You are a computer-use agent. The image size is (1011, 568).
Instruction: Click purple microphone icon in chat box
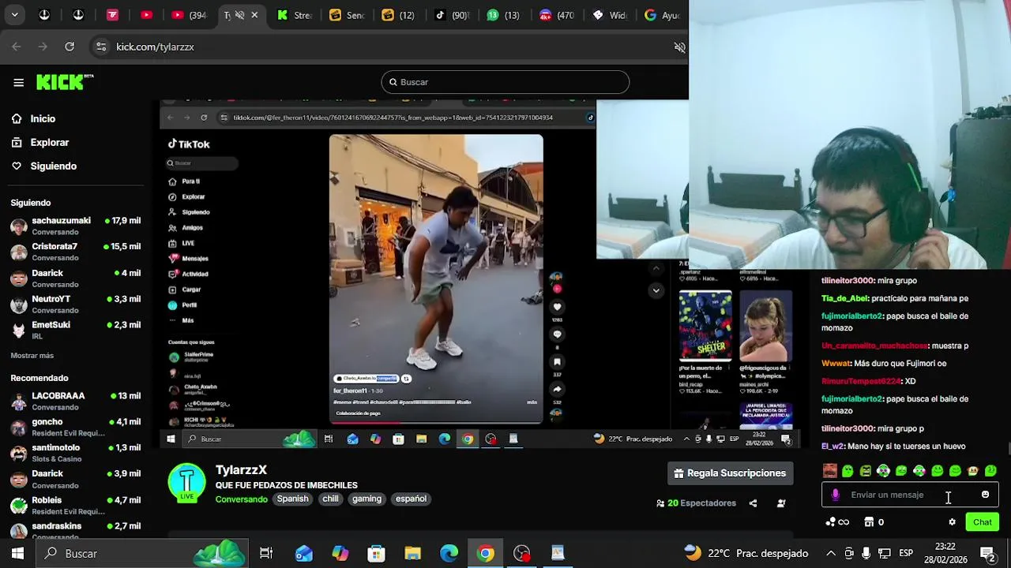pos(836,495)
